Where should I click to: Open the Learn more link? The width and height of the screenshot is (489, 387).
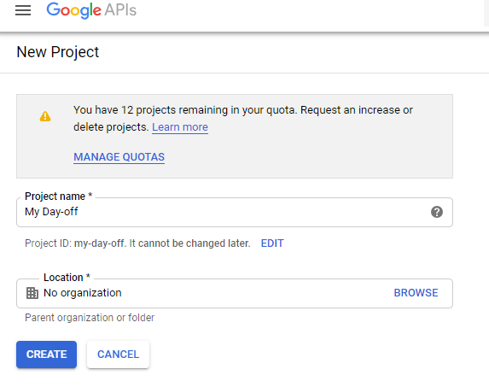[x=180, y=127]
